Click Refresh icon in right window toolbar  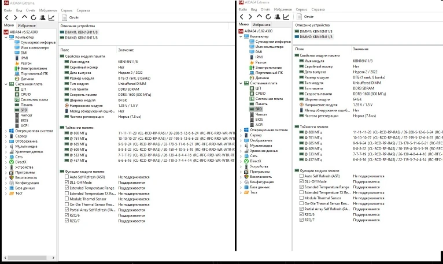[268, 17]
